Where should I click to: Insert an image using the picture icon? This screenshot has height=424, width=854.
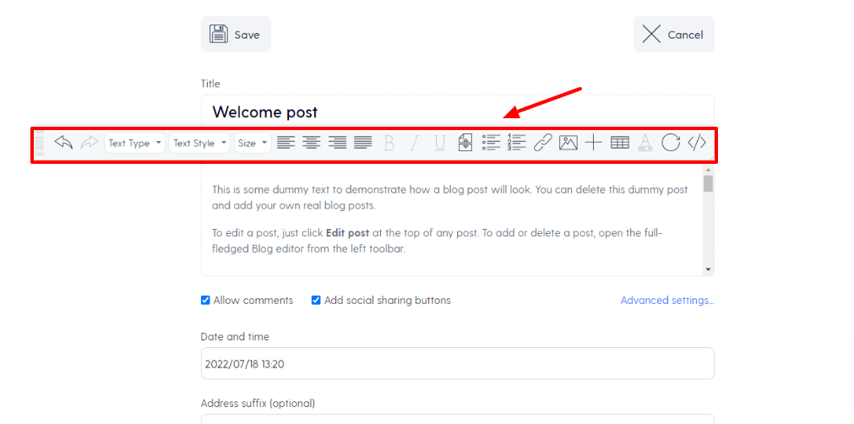(x=568, y=143)
